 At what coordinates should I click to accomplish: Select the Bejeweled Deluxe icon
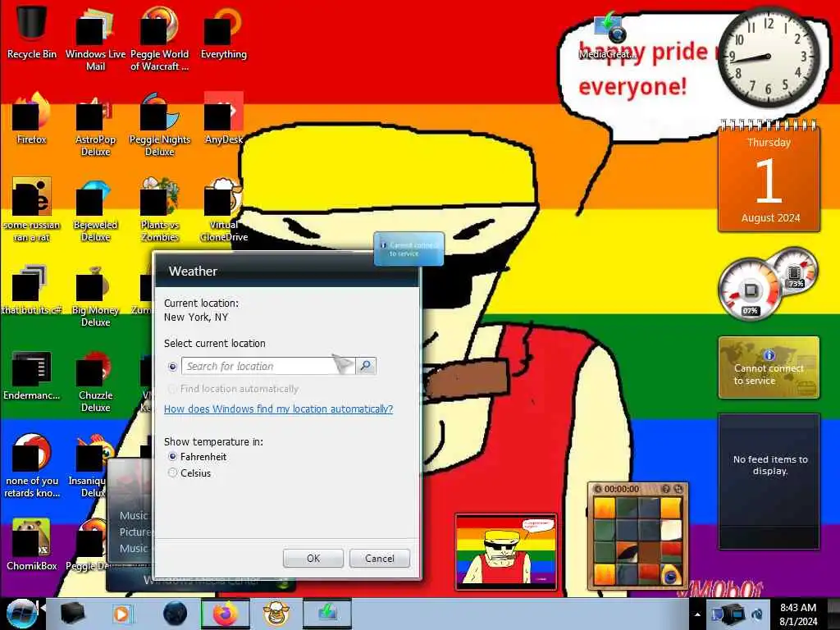coord(95,210)
